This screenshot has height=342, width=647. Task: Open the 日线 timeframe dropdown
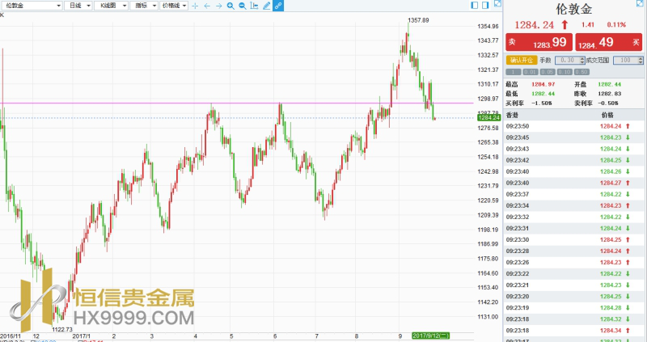[x=77, y=6]
